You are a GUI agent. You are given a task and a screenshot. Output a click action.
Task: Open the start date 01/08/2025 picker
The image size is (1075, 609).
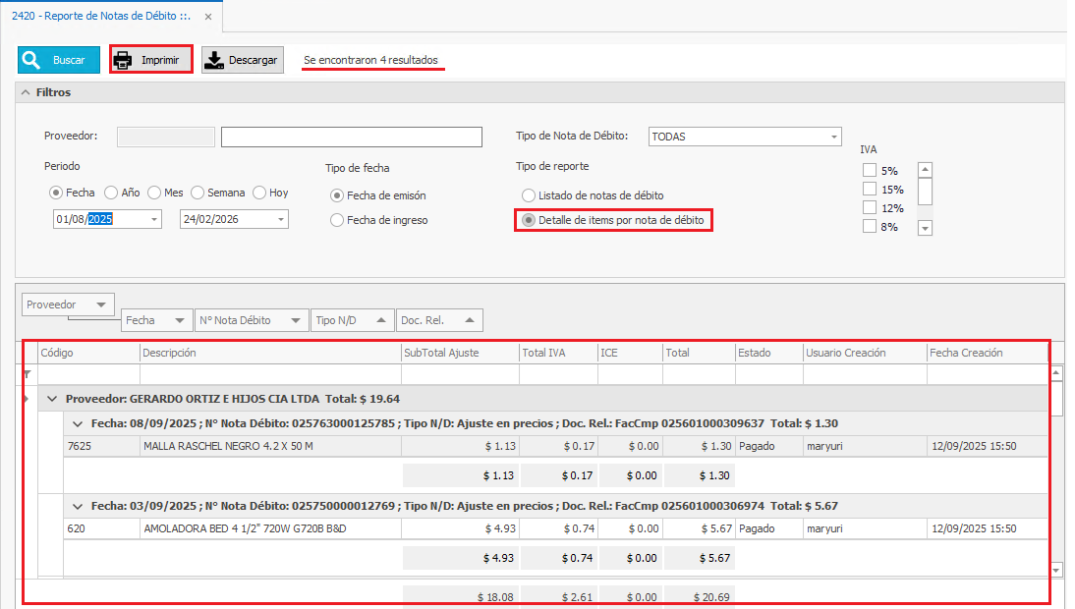click(x=153, y=219)
